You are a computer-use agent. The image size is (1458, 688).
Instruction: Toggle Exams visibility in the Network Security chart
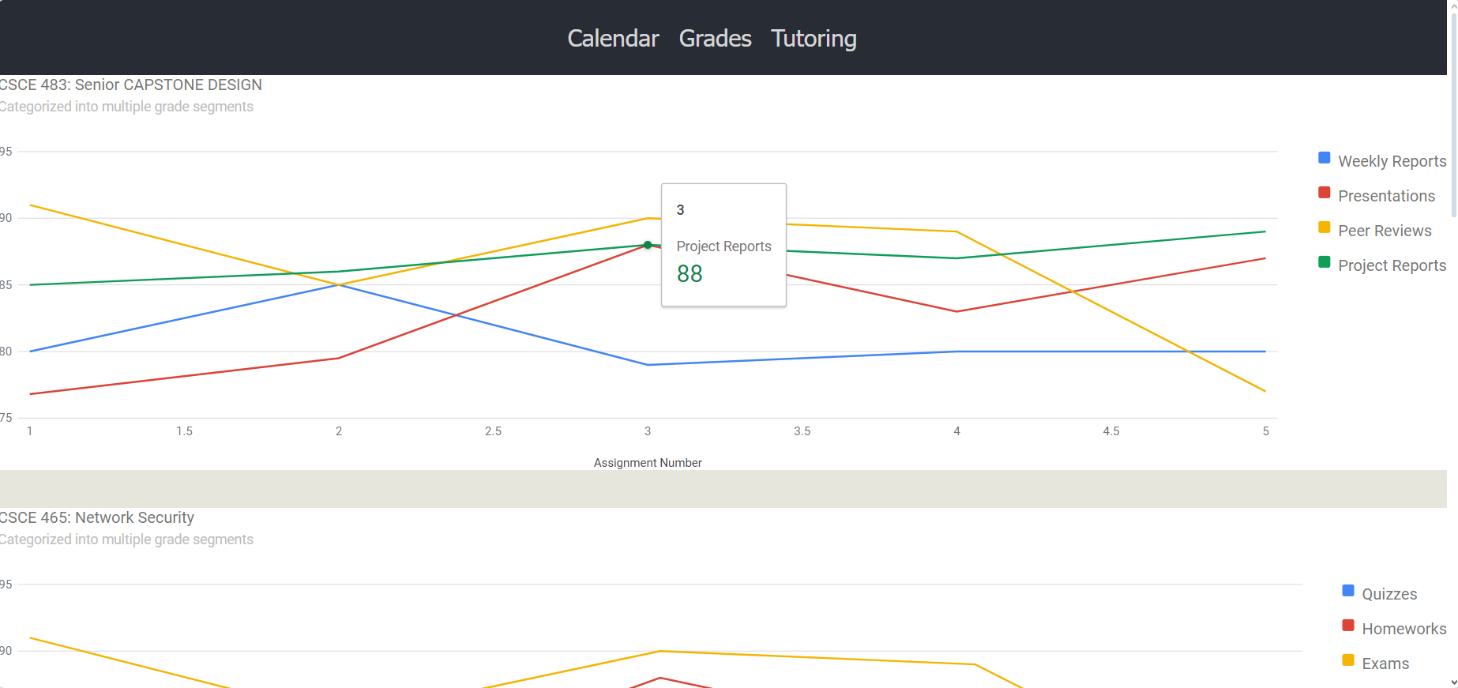pos(1385,663)
